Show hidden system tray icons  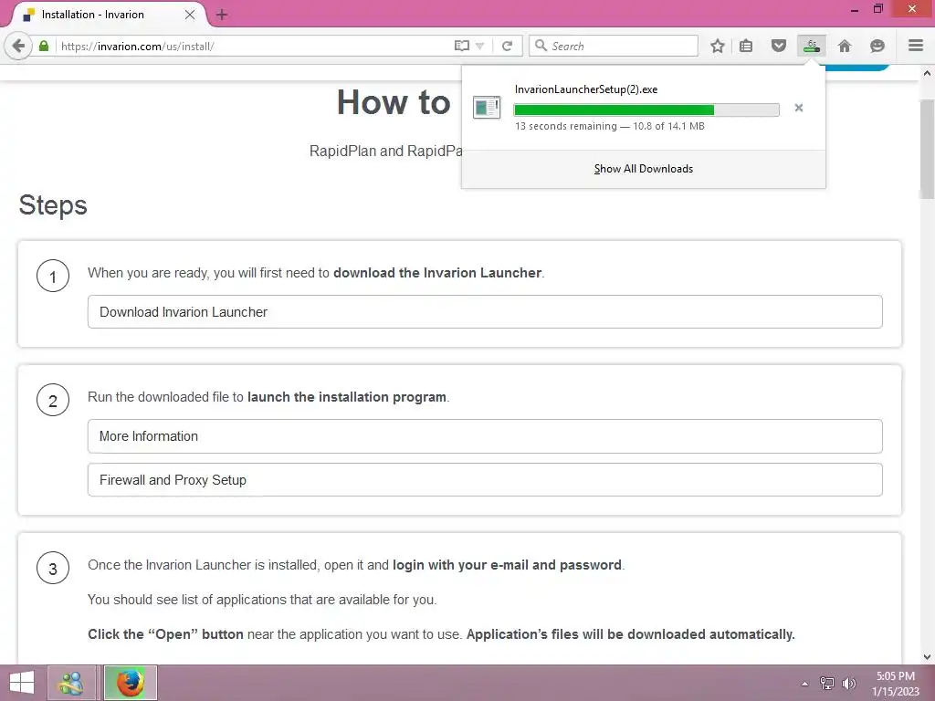804,683
